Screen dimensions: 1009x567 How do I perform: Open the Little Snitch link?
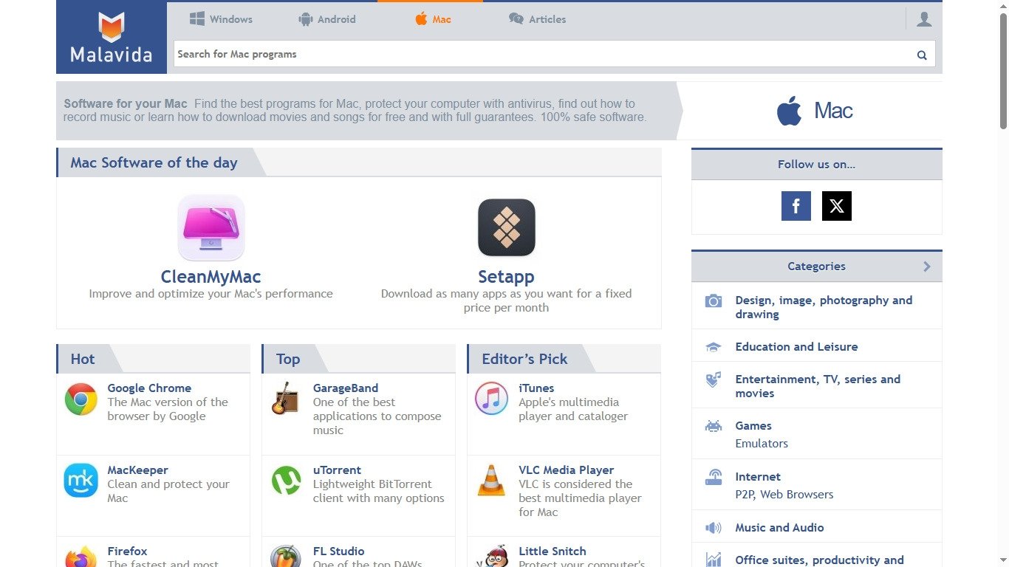(553, 551)
